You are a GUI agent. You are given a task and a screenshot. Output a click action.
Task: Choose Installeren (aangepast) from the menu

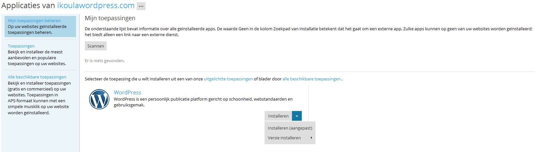[290, 128]
